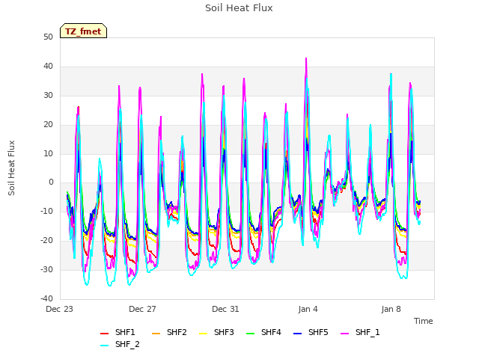The image size is (479, 359).
Task: Click the '10' y-axis tick label
Action: pyautogui.click(x=48, y=153)
